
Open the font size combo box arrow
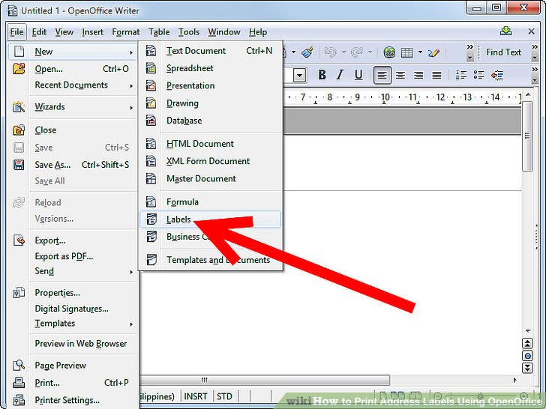coord(299,75)
